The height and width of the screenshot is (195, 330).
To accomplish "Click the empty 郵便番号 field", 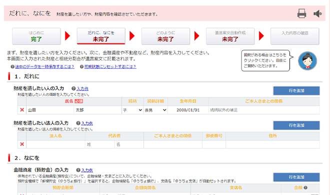I will point(214,144).
